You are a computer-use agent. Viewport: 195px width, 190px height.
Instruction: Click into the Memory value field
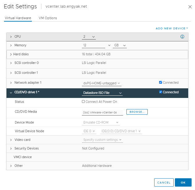point(94,45)
